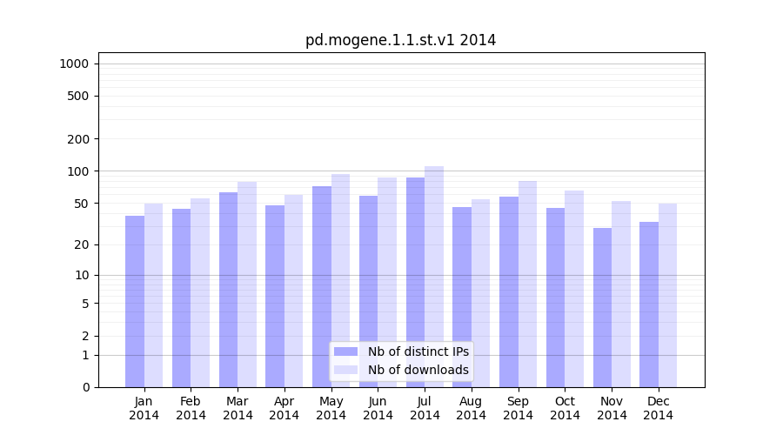Select the May 2014 downloads bar
Screen dimensions: 783x435
coord(340,280)
